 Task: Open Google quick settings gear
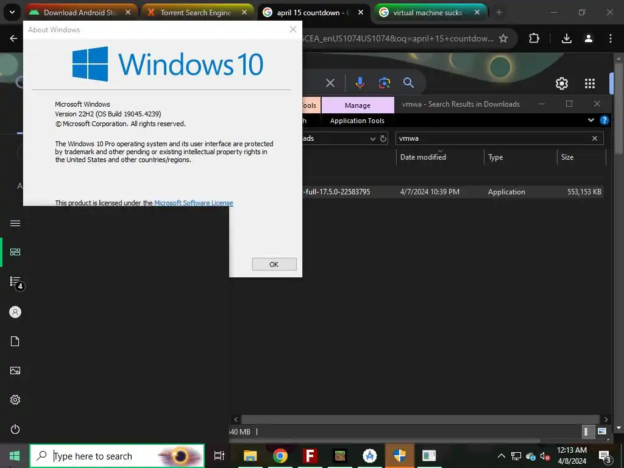[x=561, y=83]
